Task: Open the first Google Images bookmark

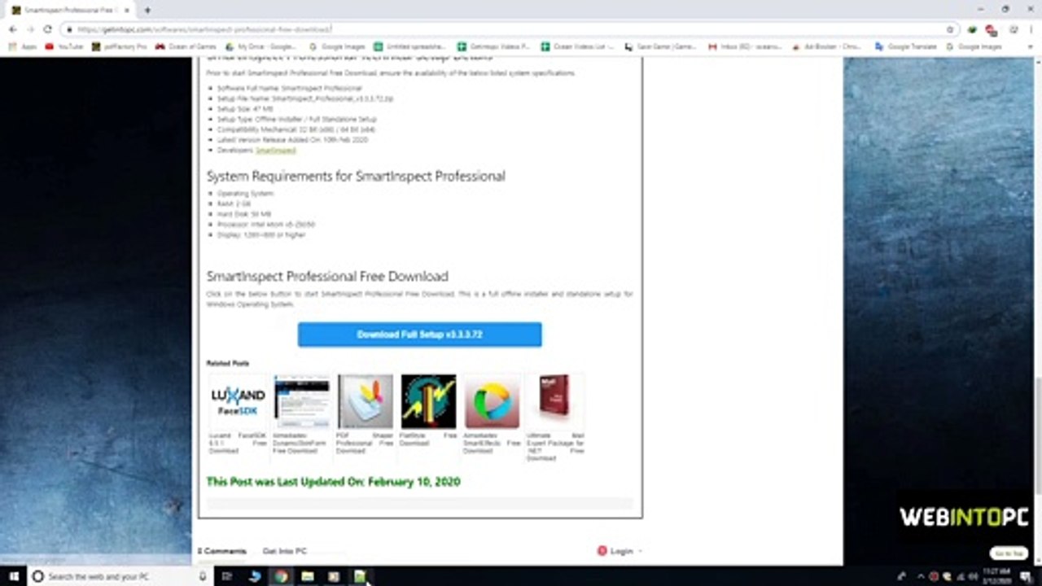Action: point(337,47)
